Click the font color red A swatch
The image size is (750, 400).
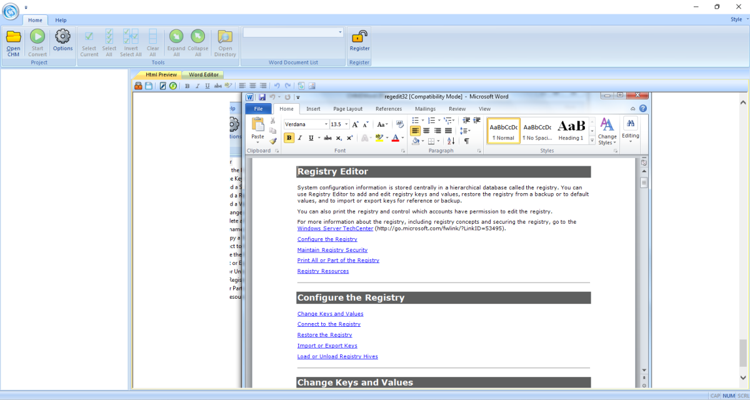coord(394,138)
